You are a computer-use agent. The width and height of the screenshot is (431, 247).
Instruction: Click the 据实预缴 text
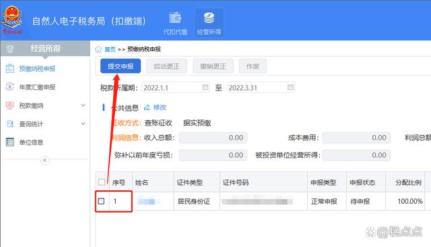coord(197,123)
